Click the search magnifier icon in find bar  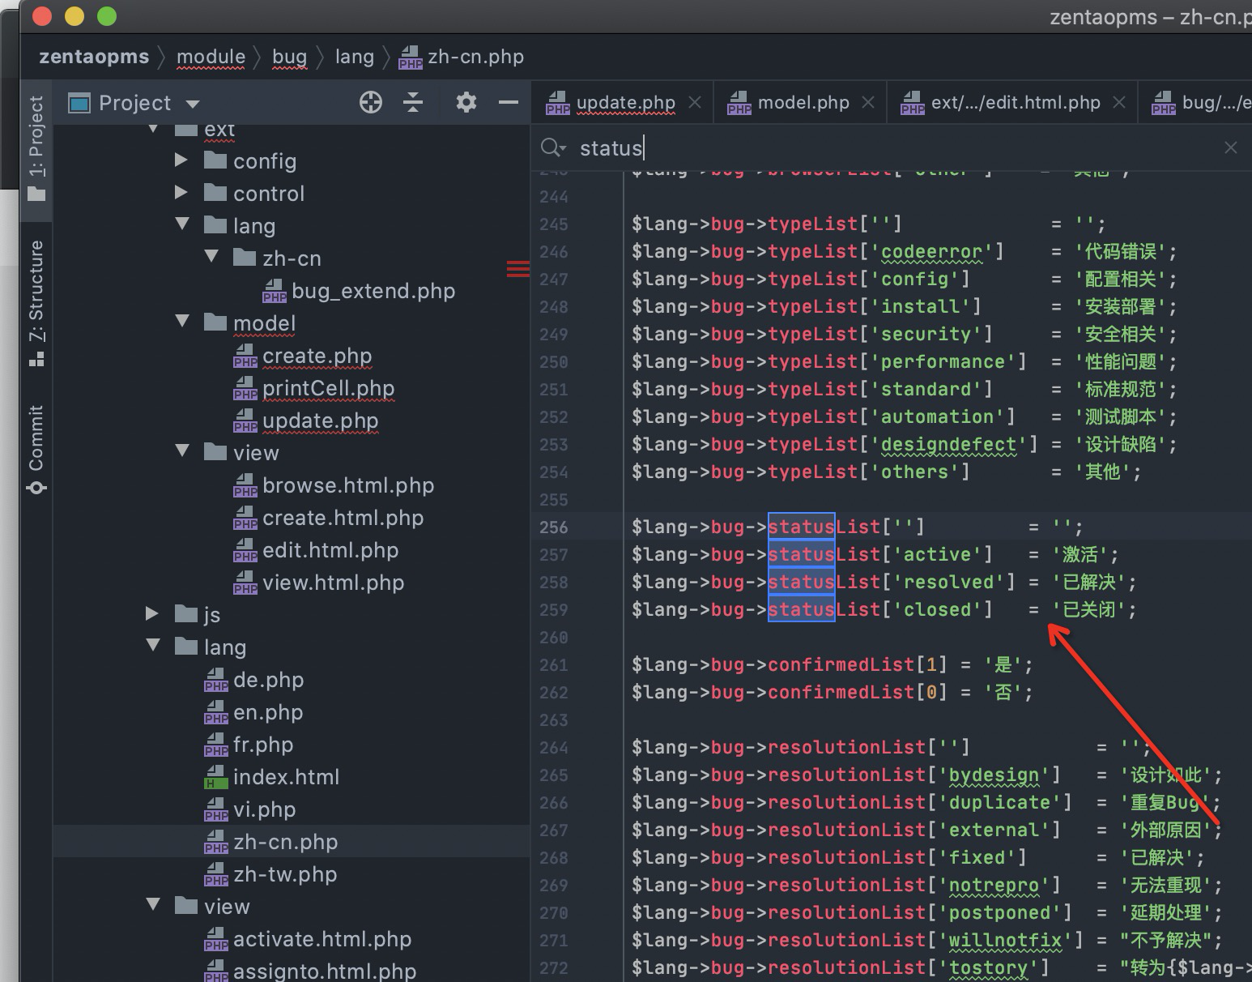(x=552, y=147)
